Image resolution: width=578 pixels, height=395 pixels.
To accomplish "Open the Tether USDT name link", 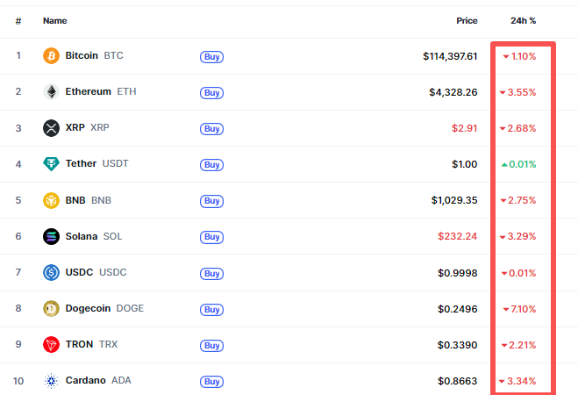I will [x=82, y=164].
